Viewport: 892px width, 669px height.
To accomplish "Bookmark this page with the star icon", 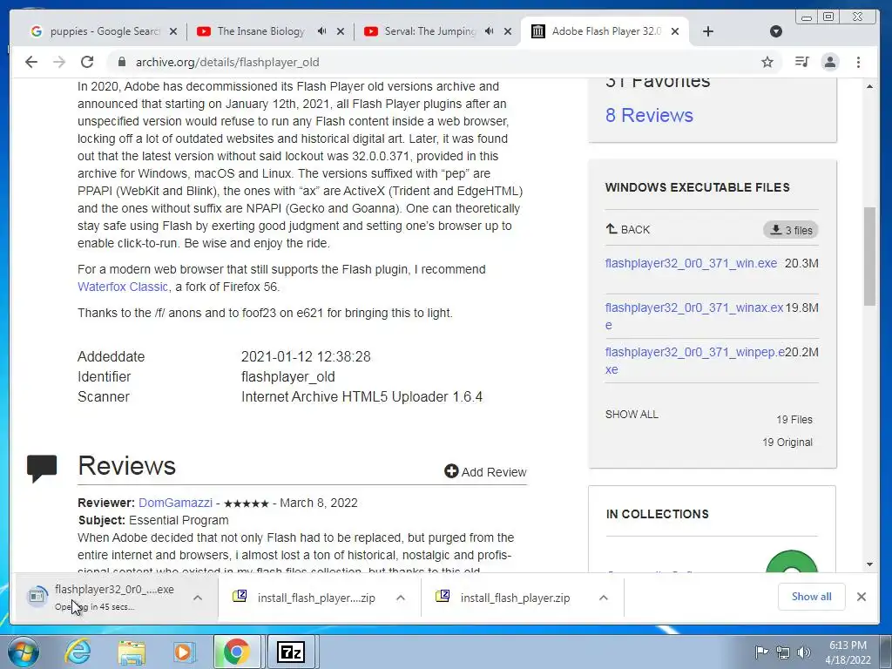I will click(x=767, y=62).
